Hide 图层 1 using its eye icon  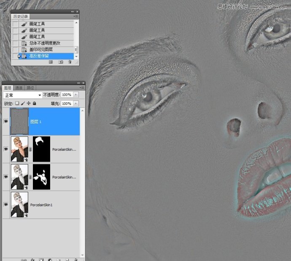click(x=5, y=122)
